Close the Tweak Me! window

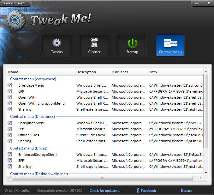209,3
